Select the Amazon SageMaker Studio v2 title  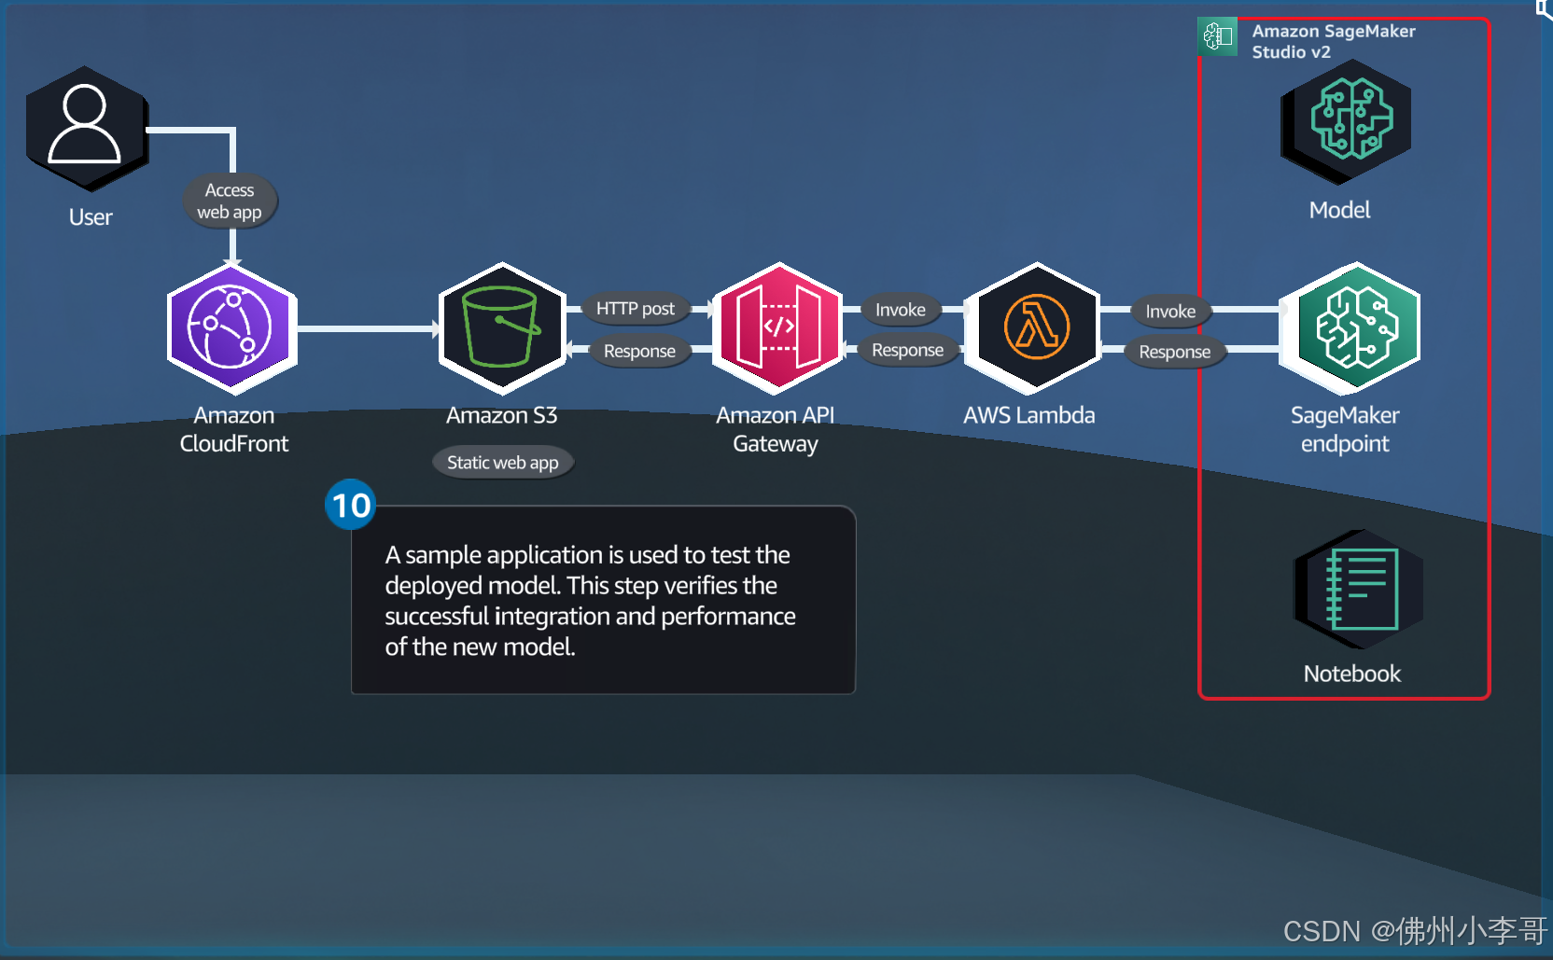1334,41
